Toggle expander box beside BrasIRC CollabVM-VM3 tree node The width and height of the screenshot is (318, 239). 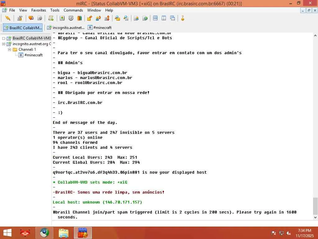coord(4,38)
